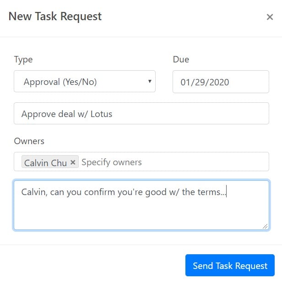Click the Type selector's caret arrow
This screenshot has width=282, height=285.
pos(149,81)
